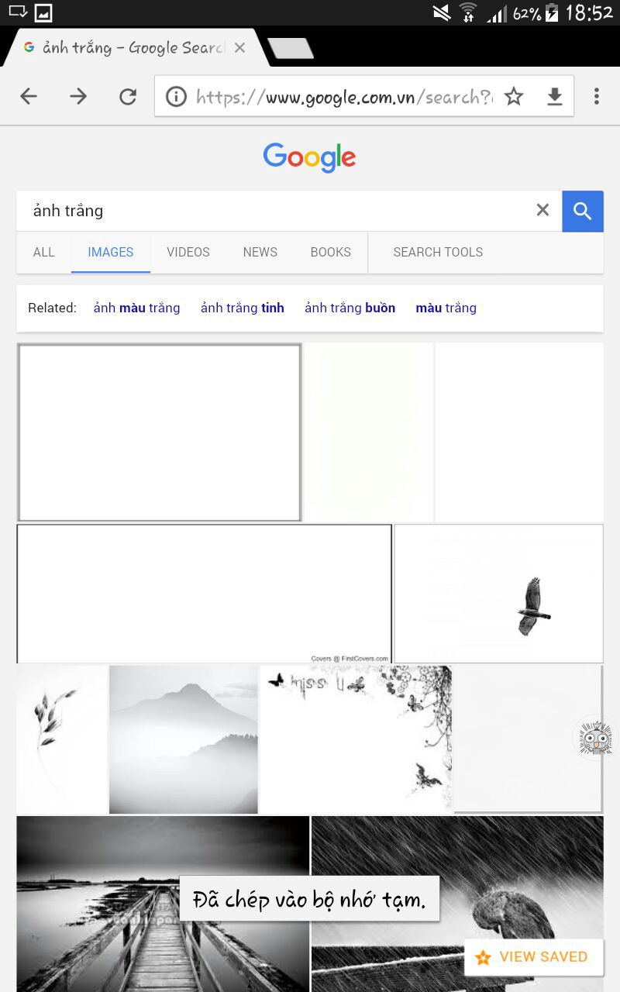This screenshot has height=992, width=620.
Task: Open SEARCH TOOLS options
Action: [438, 252]
